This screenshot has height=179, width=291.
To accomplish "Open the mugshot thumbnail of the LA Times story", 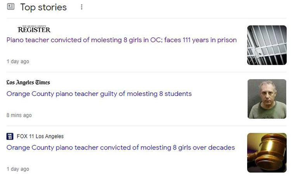I will (267, 99).
